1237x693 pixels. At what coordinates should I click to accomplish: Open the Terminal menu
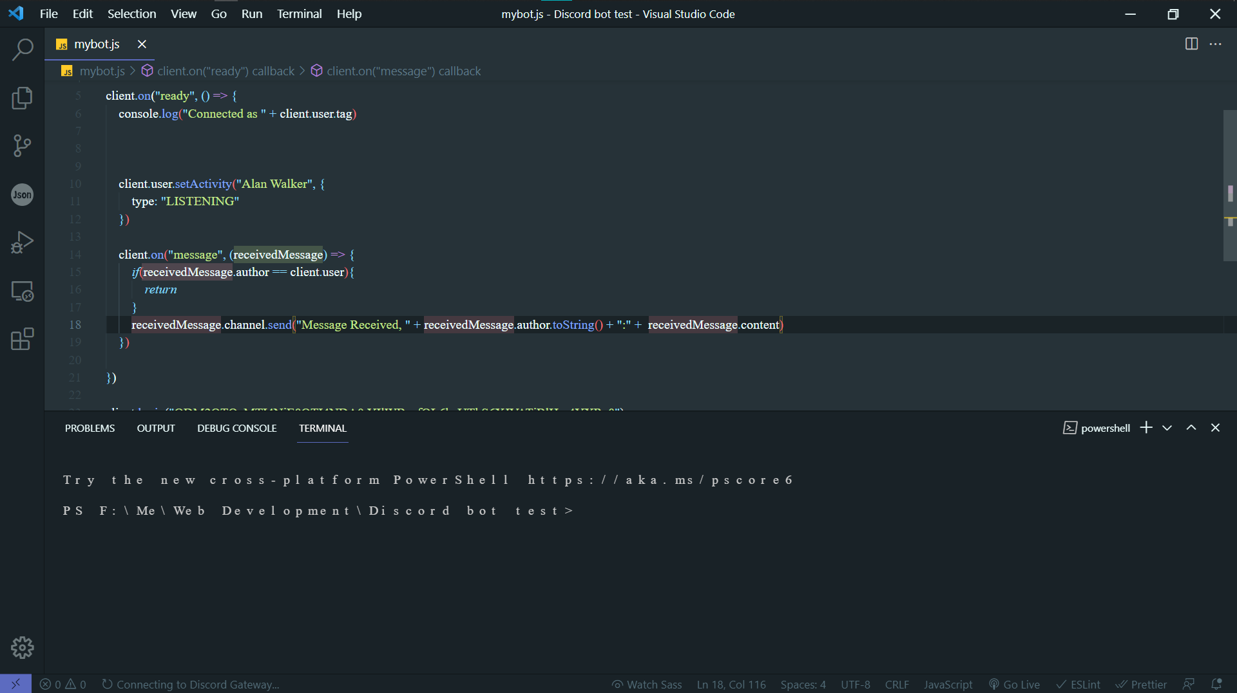click(299, 14)
